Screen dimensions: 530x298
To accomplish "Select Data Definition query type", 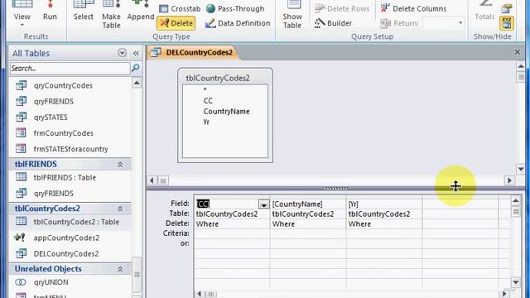I will tap(238, 23).
